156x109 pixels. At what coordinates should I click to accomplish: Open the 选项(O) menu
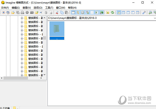click(38, 8)
